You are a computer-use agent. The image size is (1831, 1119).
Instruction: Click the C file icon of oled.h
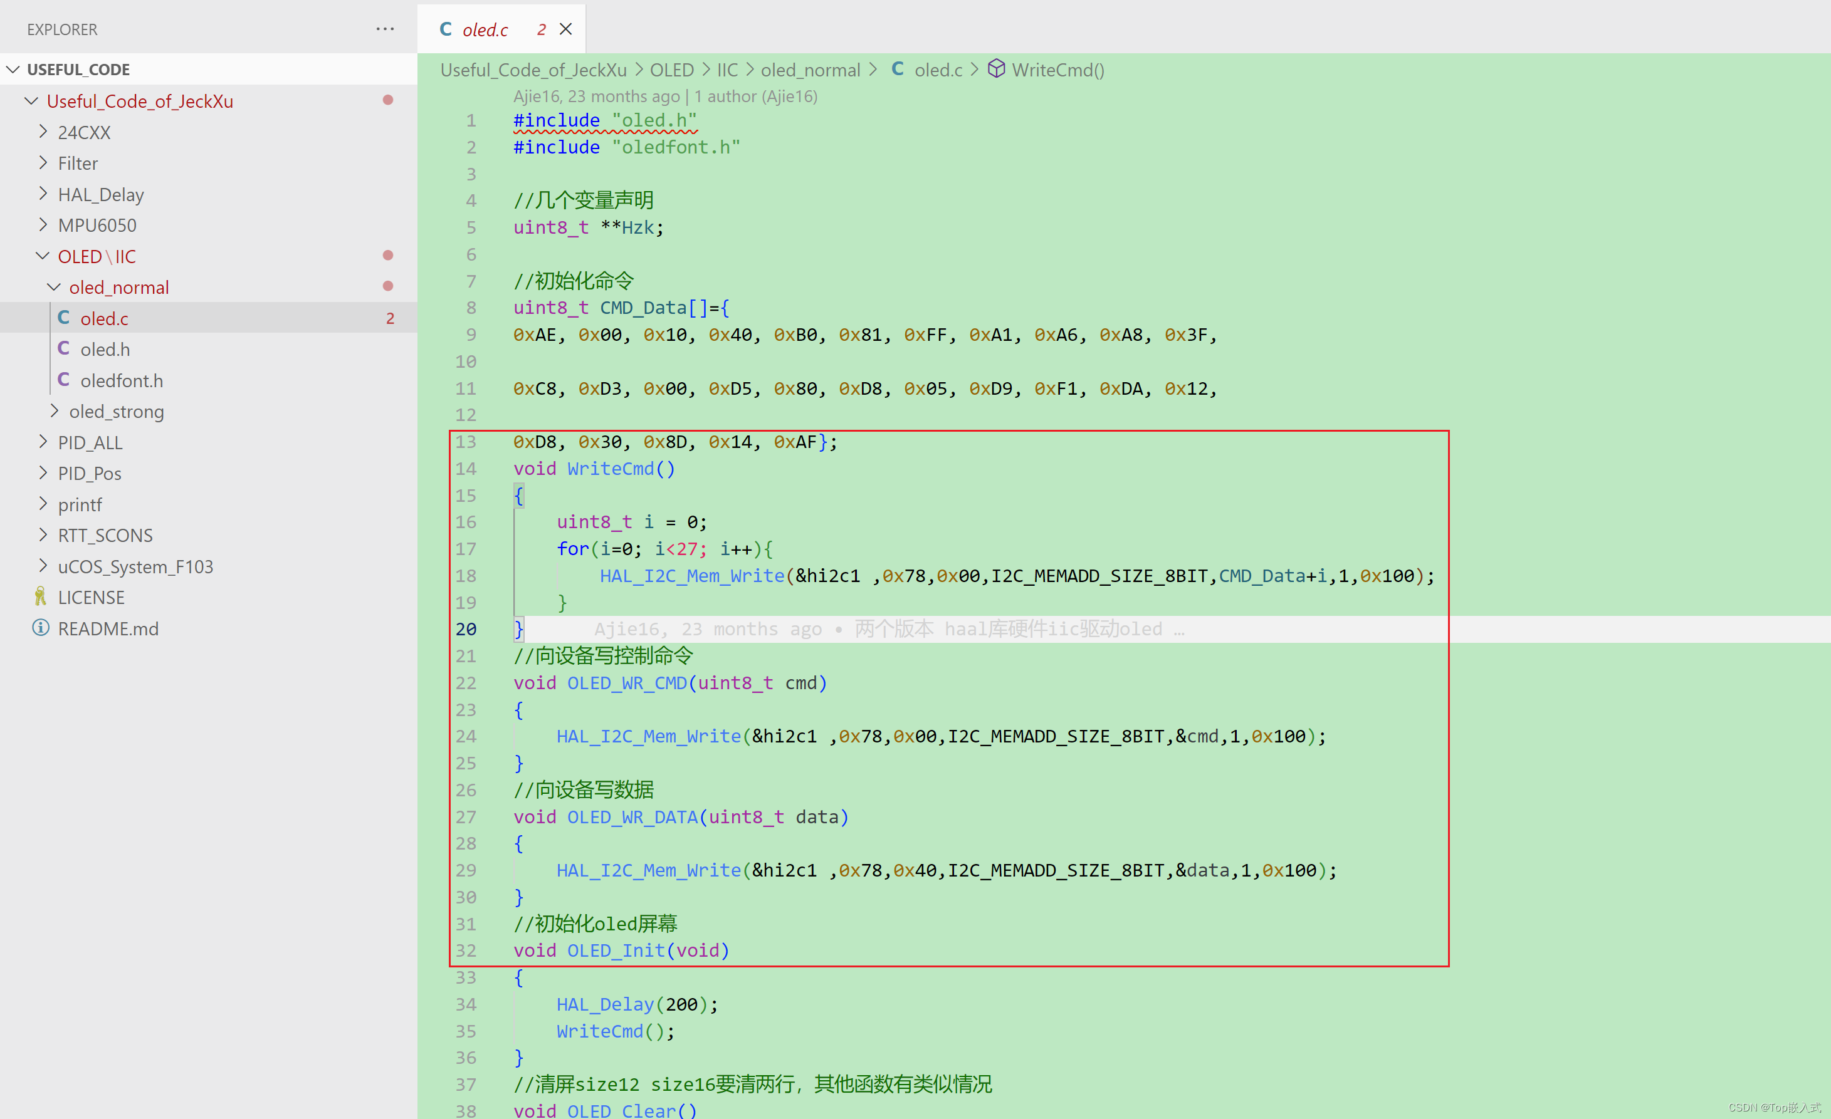[64, 349]
